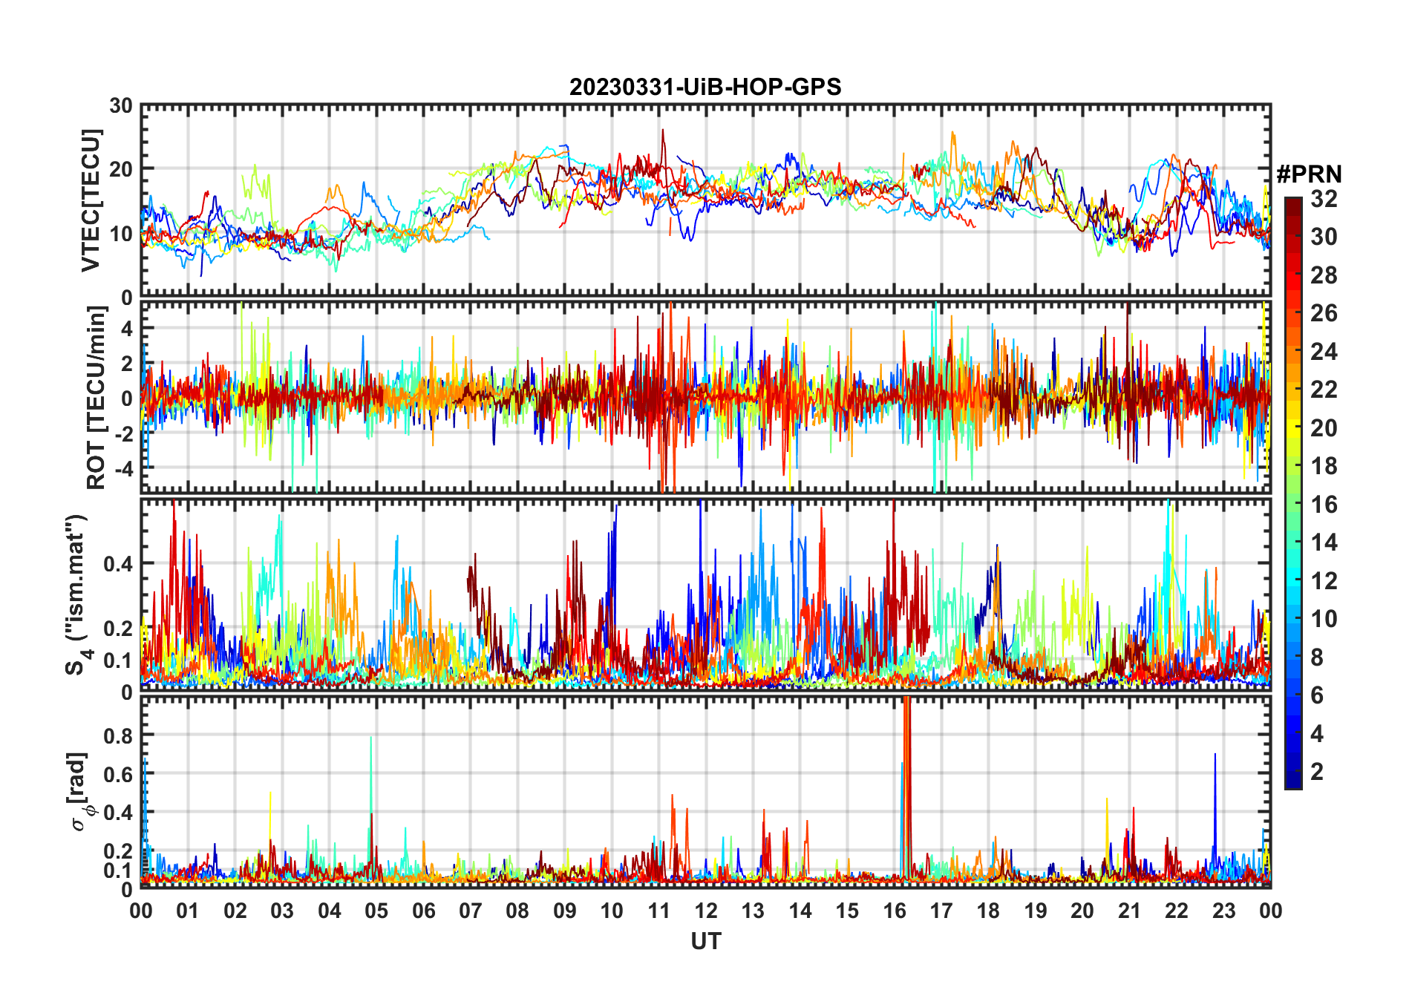Select UT axis tick label 23
This screenshot has width=1412, height=987.
(1224, 911)
